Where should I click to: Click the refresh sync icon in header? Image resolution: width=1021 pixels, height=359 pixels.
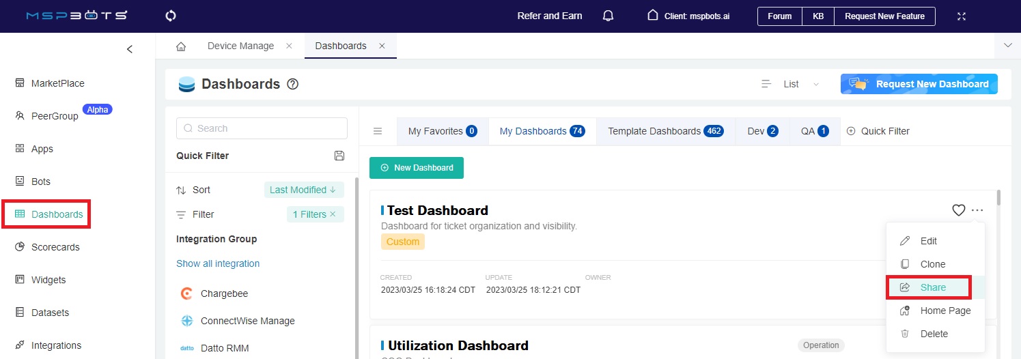171,16
